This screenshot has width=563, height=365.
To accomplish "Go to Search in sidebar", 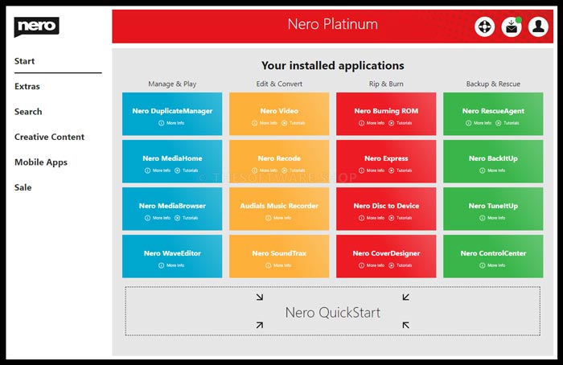I will 28,112.
